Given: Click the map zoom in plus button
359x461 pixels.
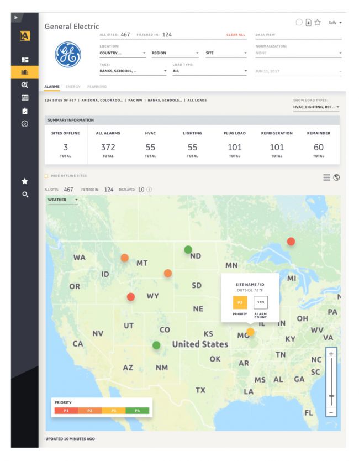Looking at the screenshot, I should coord(331,353).
